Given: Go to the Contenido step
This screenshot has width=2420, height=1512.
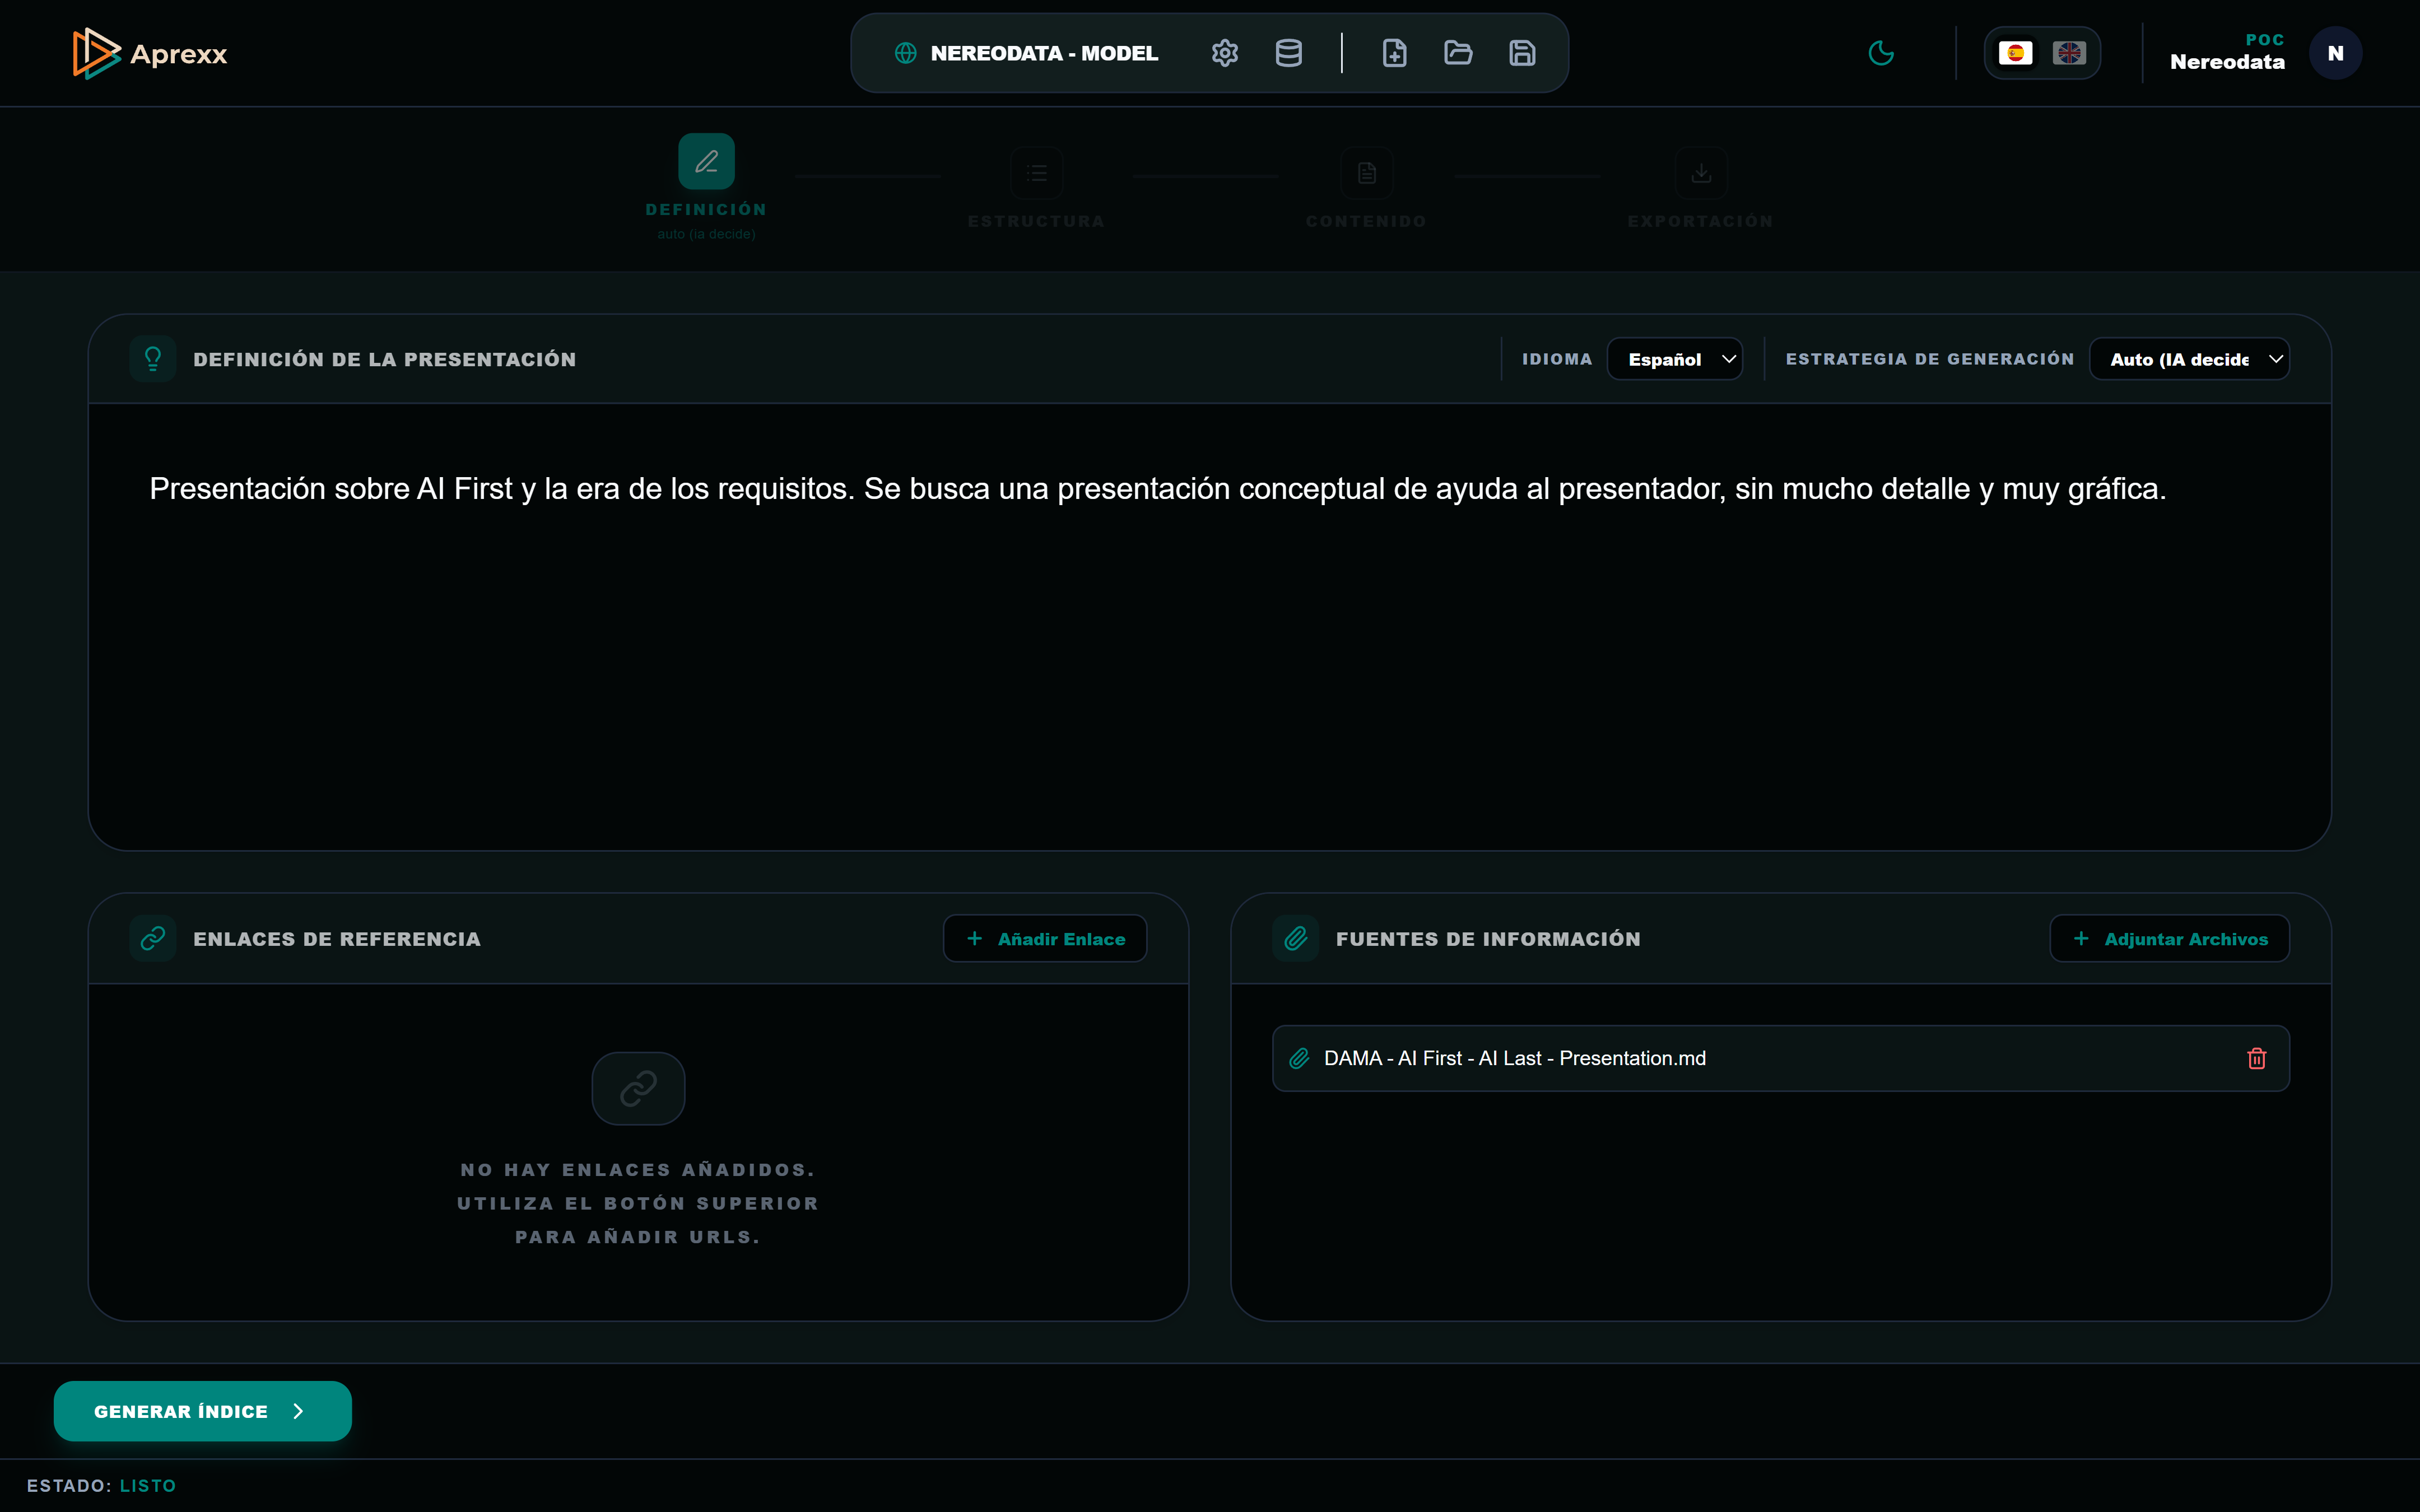Looking at the screenshot, I should pos(1366,188).
